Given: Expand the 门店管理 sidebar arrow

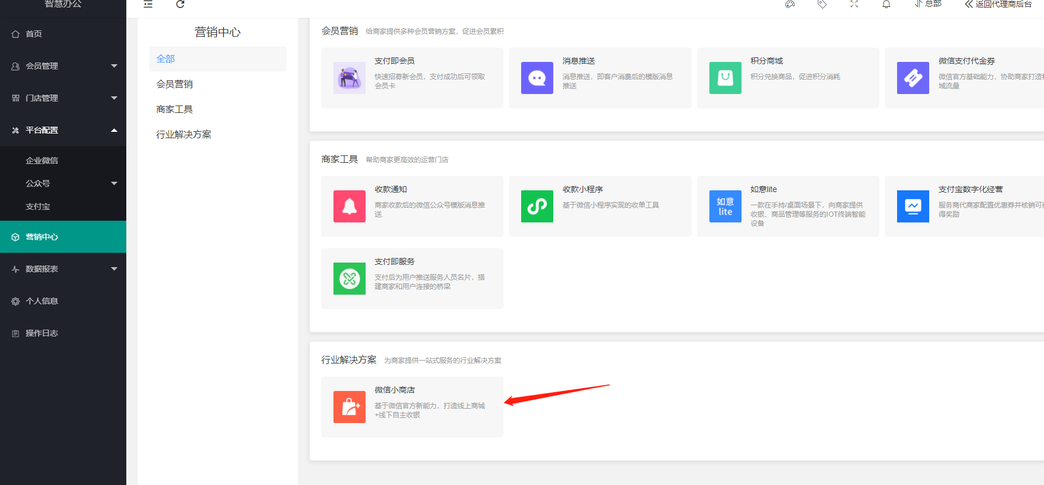Looking at the screenshot, I should [114, 98].
